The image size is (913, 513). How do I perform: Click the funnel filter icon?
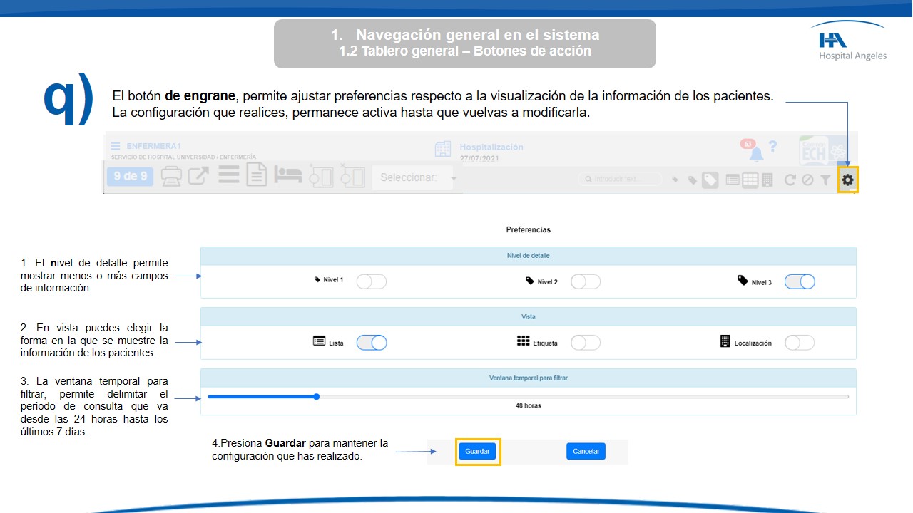click(825, 180)
